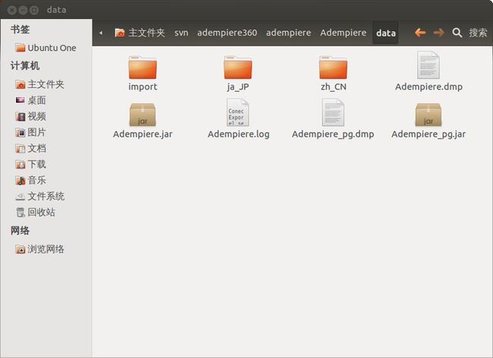Open 图片 label in sidebar
The image size is (493, 358).
point(37,132)
